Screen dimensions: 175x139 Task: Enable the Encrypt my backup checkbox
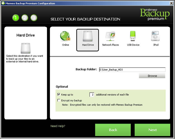[x=59, y=100]
